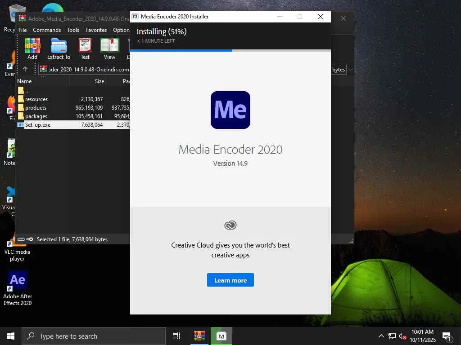Click the WinRAR icon in taskbar
Image resolution: width=461 pixels, height=345 pixels.
[199, 336]
